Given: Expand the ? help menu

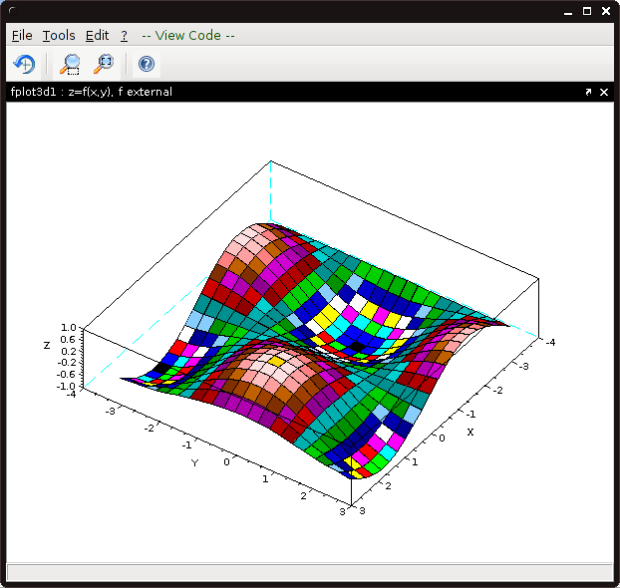Looking at the screenshot, I should tap(125, 35).
